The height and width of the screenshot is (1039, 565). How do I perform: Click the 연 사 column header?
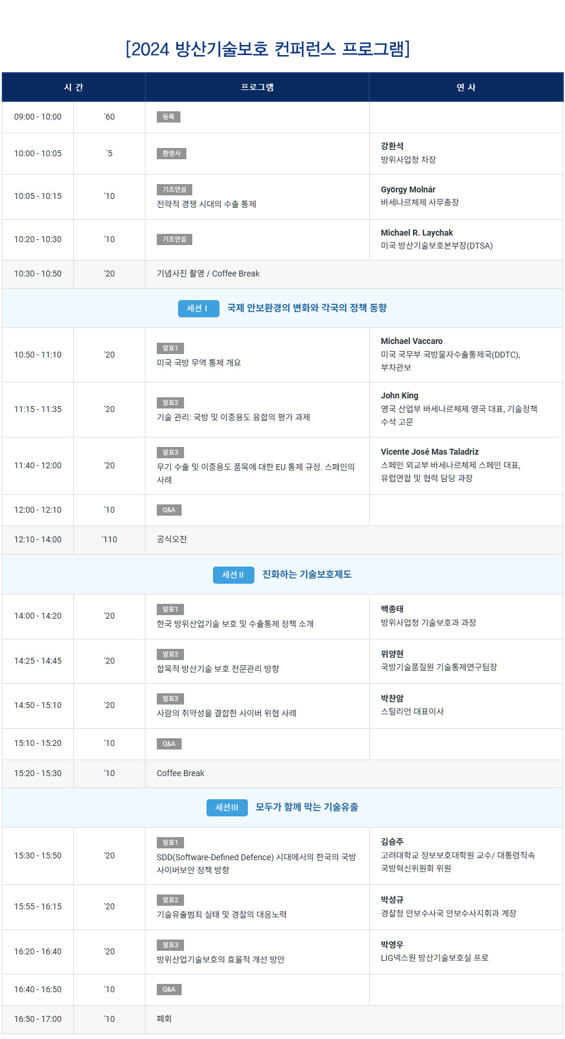pyautogui.click(x=466, y=87)
